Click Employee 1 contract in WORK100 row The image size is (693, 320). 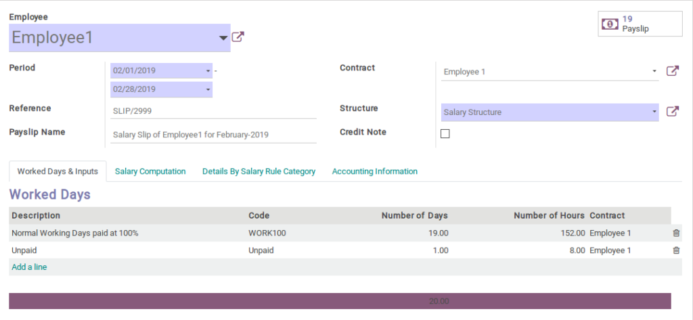point(610,233)
